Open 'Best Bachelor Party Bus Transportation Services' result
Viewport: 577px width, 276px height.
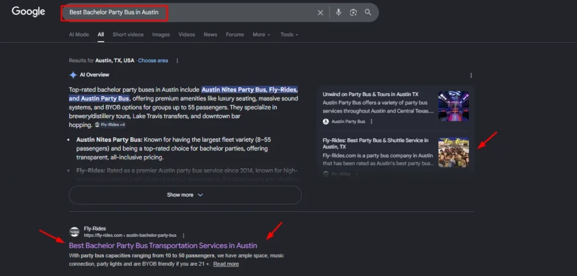tap(163, 246)
